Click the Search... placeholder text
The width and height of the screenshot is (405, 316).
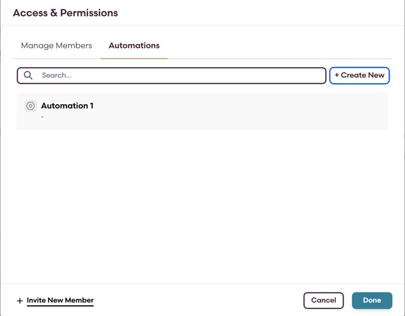[57, 75]
